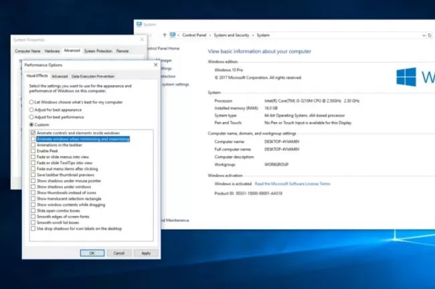The height and width of the screenshot is (289, 435).
Task: Open Computer Name tab in System Properties
Action: point(27,51)
